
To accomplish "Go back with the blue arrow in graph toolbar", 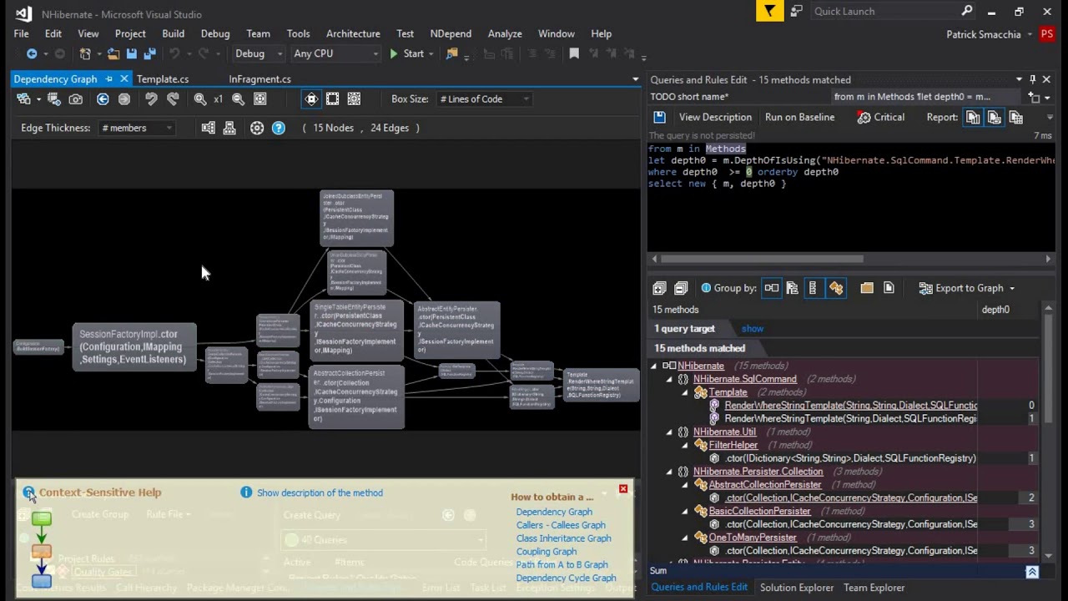I will click(103, 98).
